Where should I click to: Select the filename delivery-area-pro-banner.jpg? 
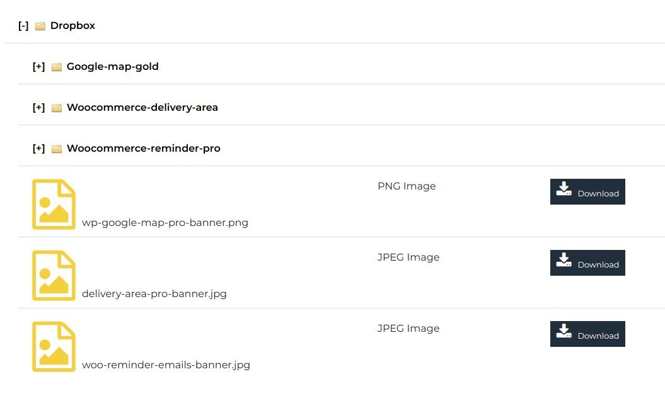(154, 293)
